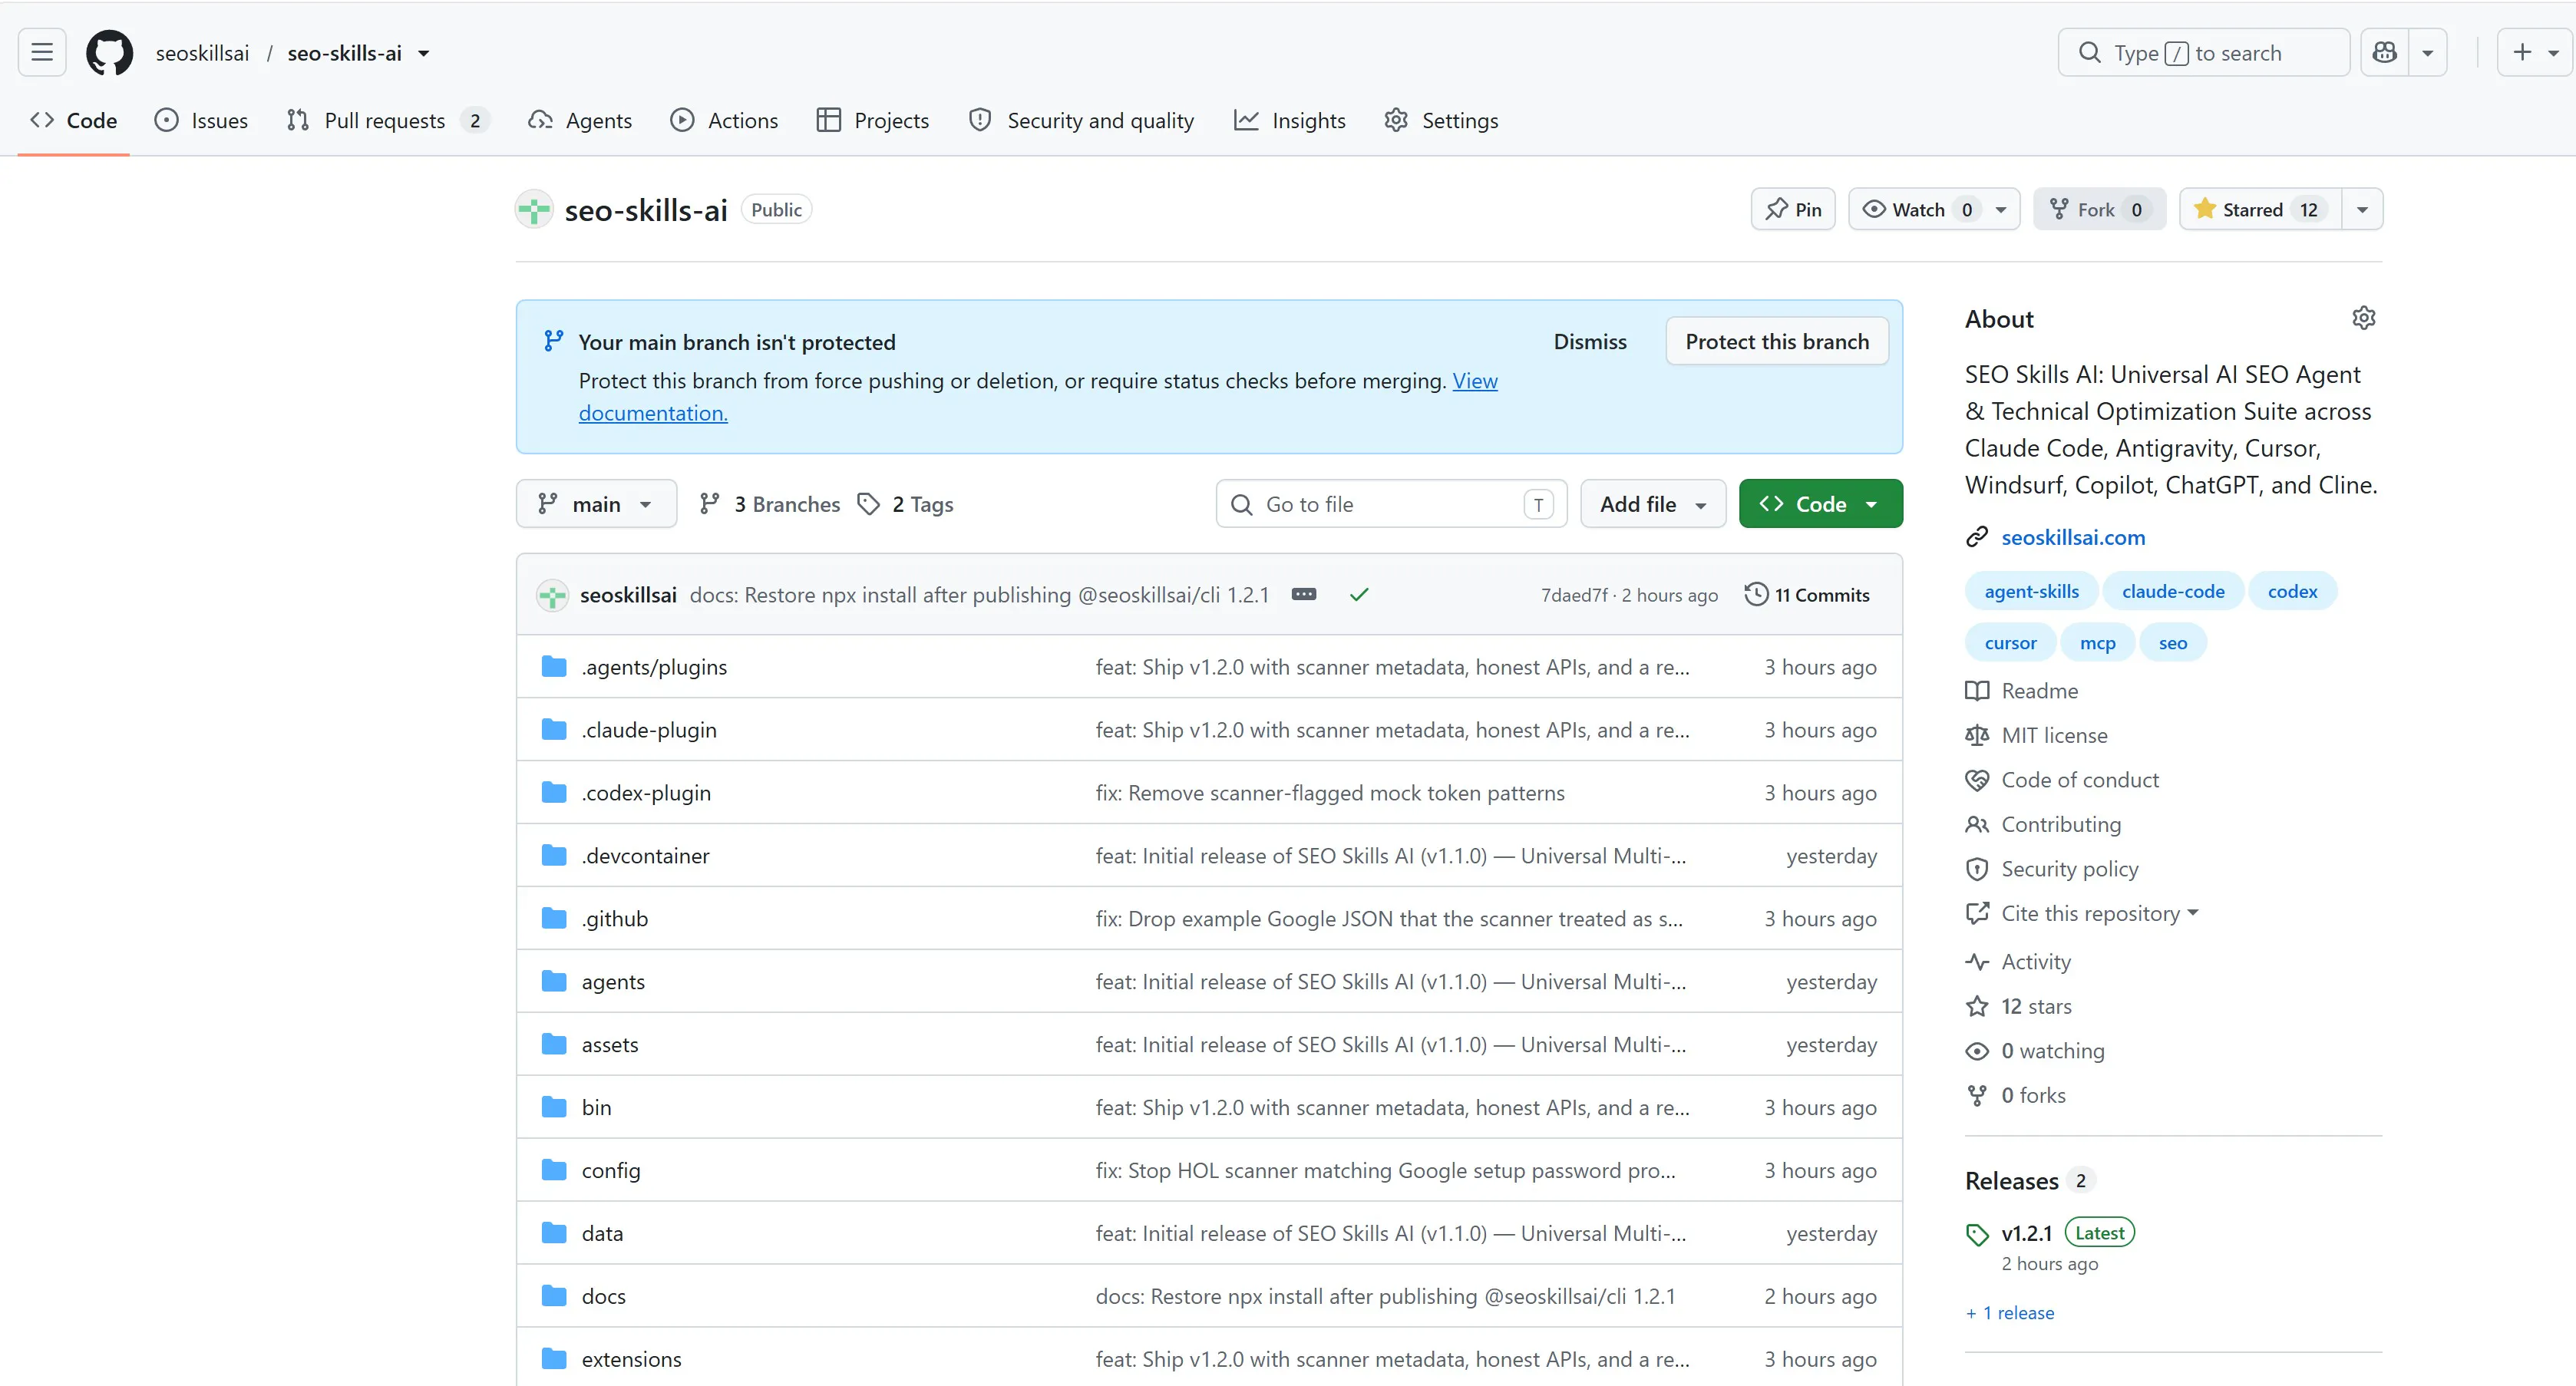2576x1386 pixels.
Task: Open View documentation link
Action: pos(1475,381)
